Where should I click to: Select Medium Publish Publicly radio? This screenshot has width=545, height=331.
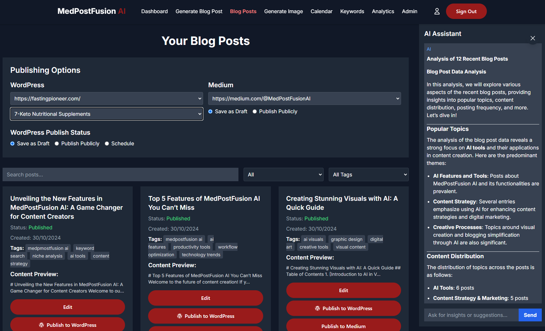(255, 112)
